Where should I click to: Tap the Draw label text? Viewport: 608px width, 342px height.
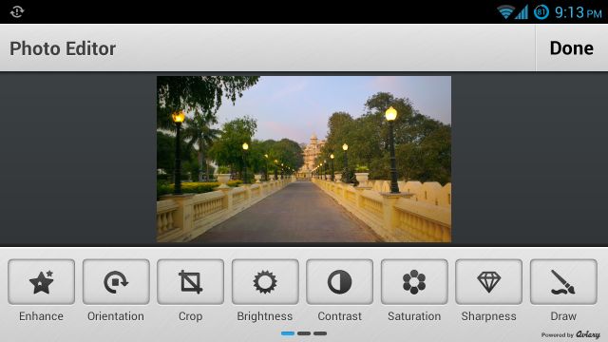[x=563, y=316]
